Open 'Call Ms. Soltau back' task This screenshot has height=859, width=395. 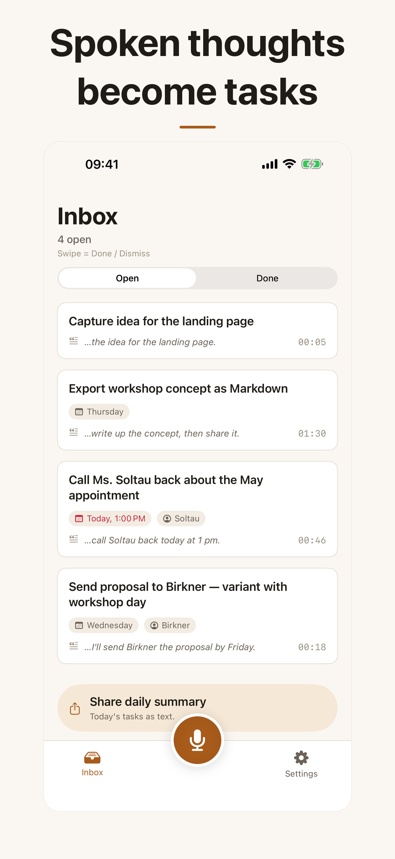[197, 509]
